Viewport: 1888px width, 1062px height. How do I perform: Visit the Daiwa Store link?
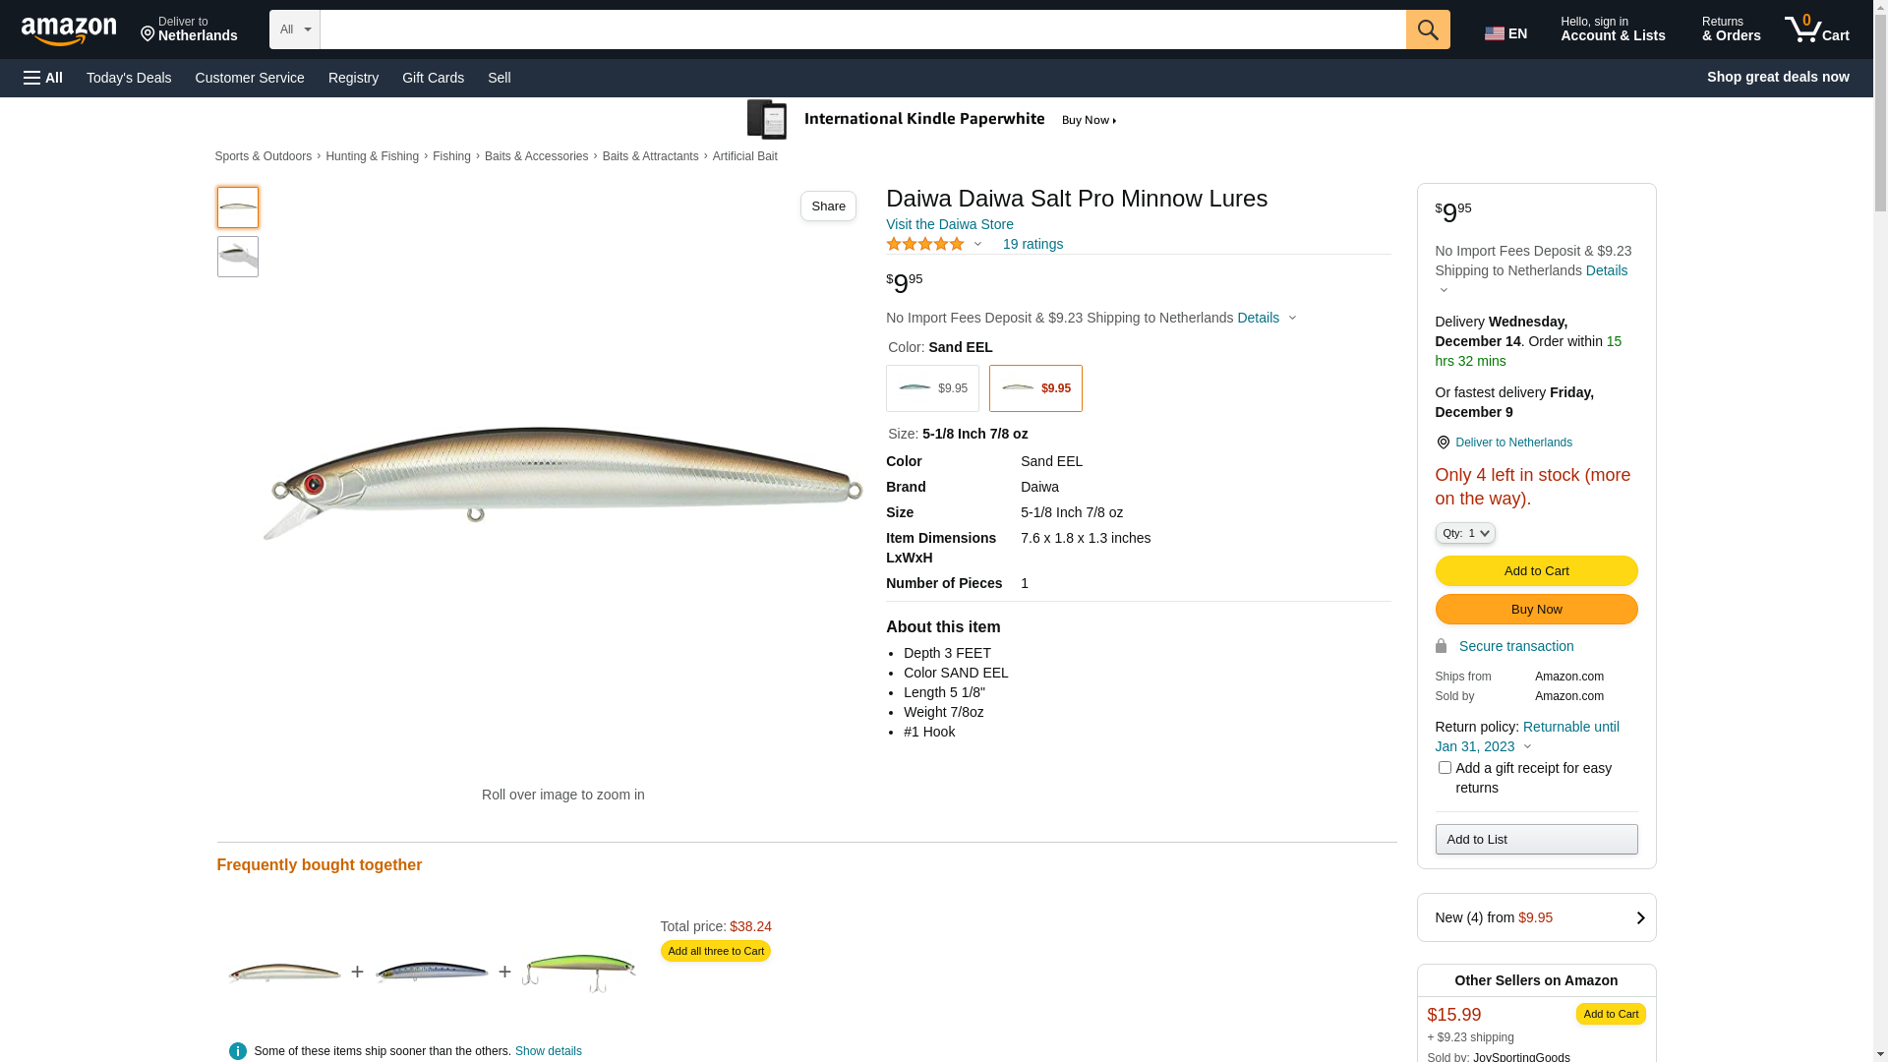point(949,224)
